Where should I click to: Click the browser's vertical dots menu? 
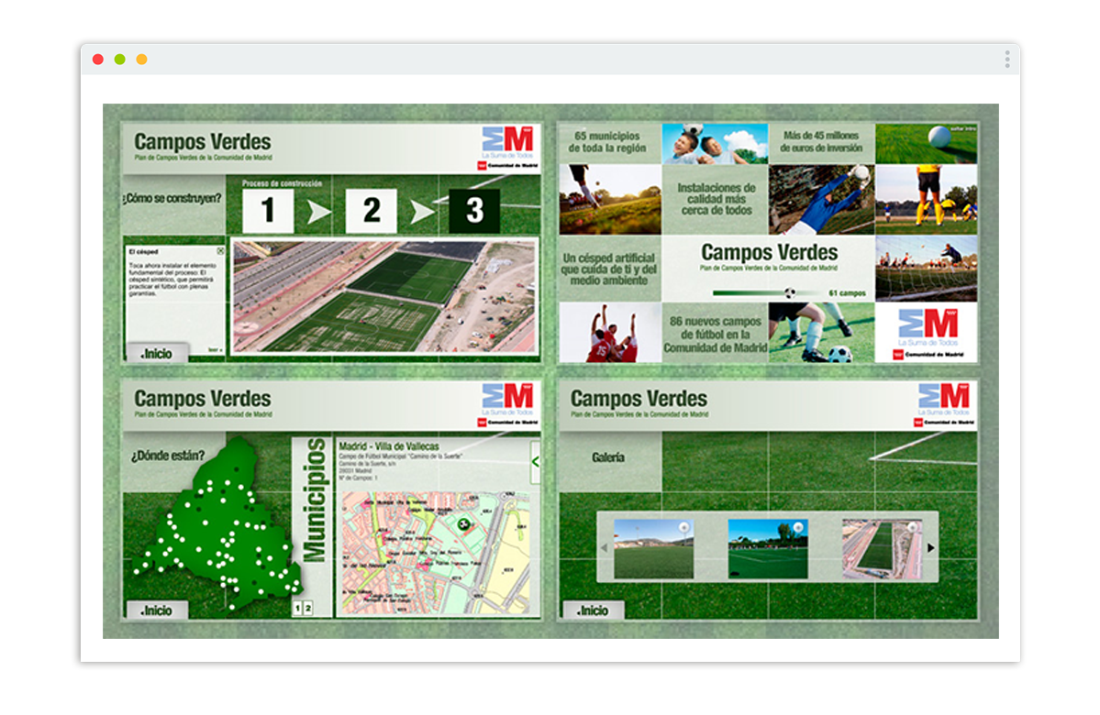pos(1006,60)
